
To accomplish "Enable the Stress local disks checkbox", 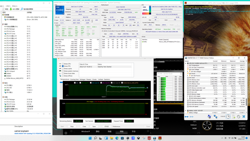I will click(x=63, y=73).
